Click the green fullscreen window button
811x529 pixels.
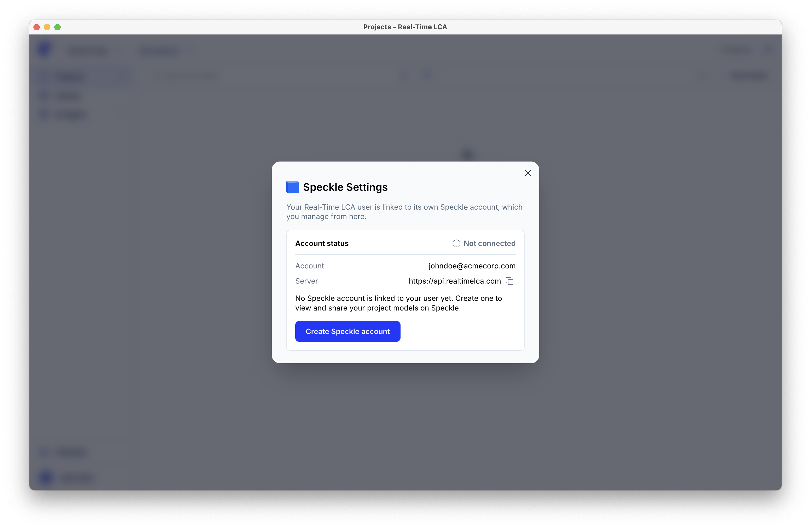pyautogui.click(x=57, y=27)
